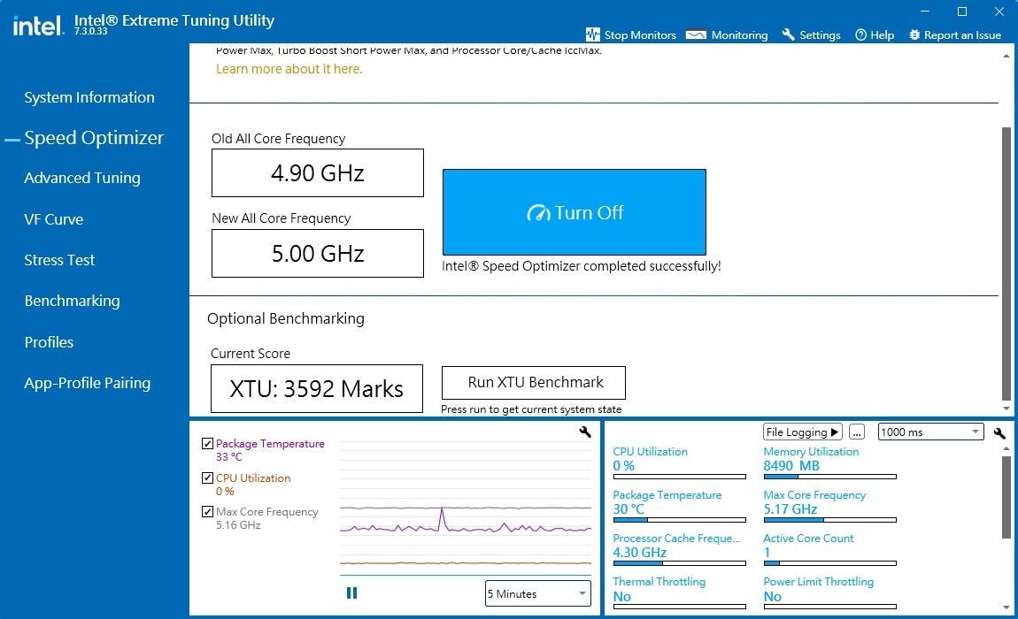Click the ellipsis log file browse button
1018x619 pixels.
(857, 432)
